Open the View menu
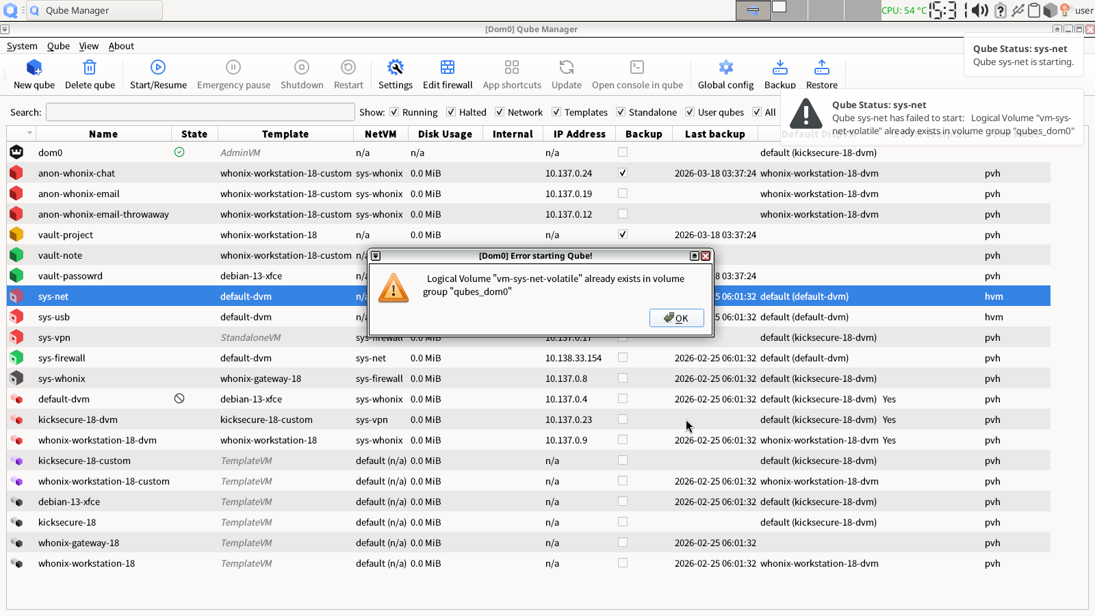The height and width of the screenshot is (616, 1095). tap(89, 47)
